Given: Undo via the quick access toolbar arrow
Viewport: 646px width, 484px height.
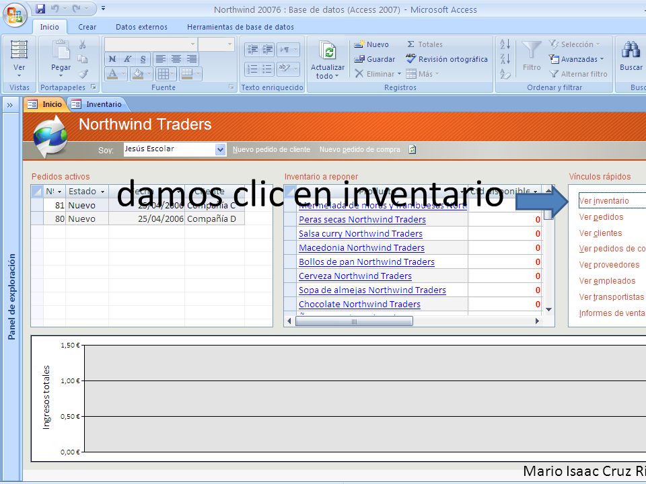Looking at the screenshot, I should point(55,9).
